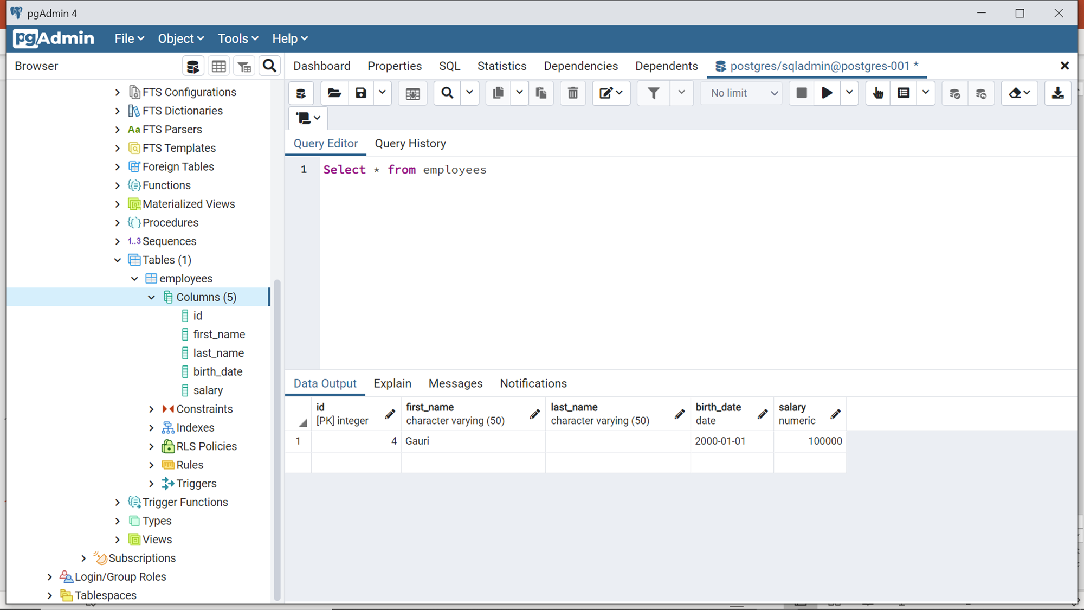Click the Stop query button

801,93
